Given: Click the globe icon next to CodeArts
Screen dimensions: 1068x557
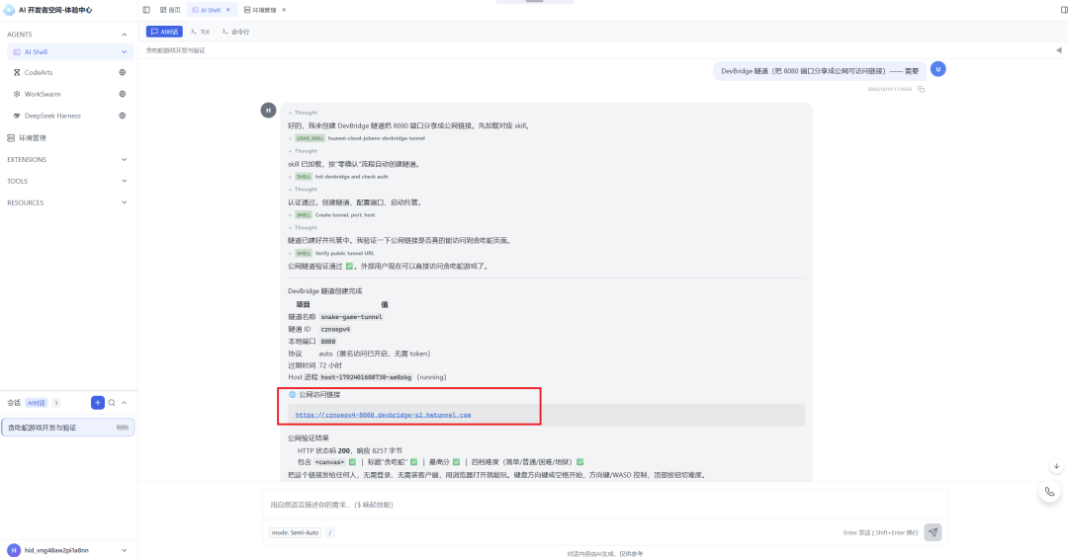Looking at the screenshot, I should point(123,72).
